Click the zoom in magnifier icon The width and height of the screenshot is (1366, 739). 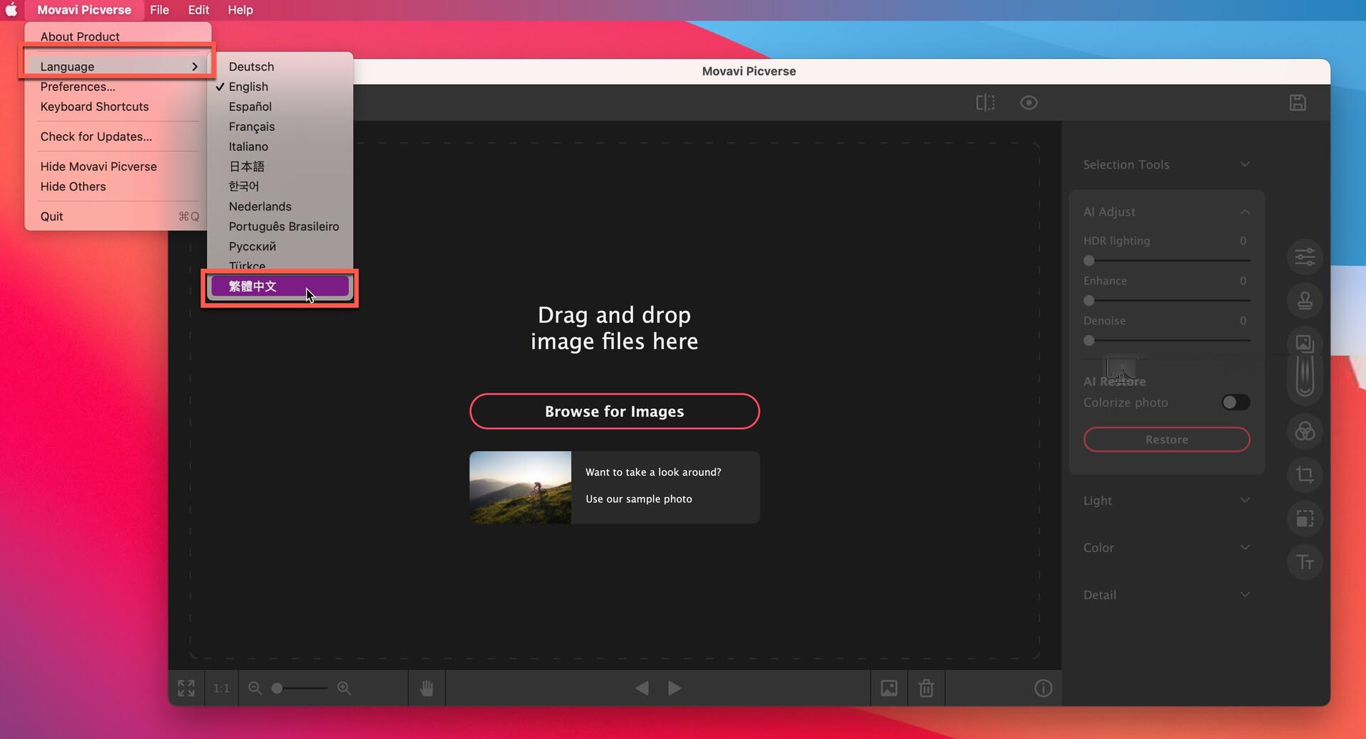coord(344,688)
